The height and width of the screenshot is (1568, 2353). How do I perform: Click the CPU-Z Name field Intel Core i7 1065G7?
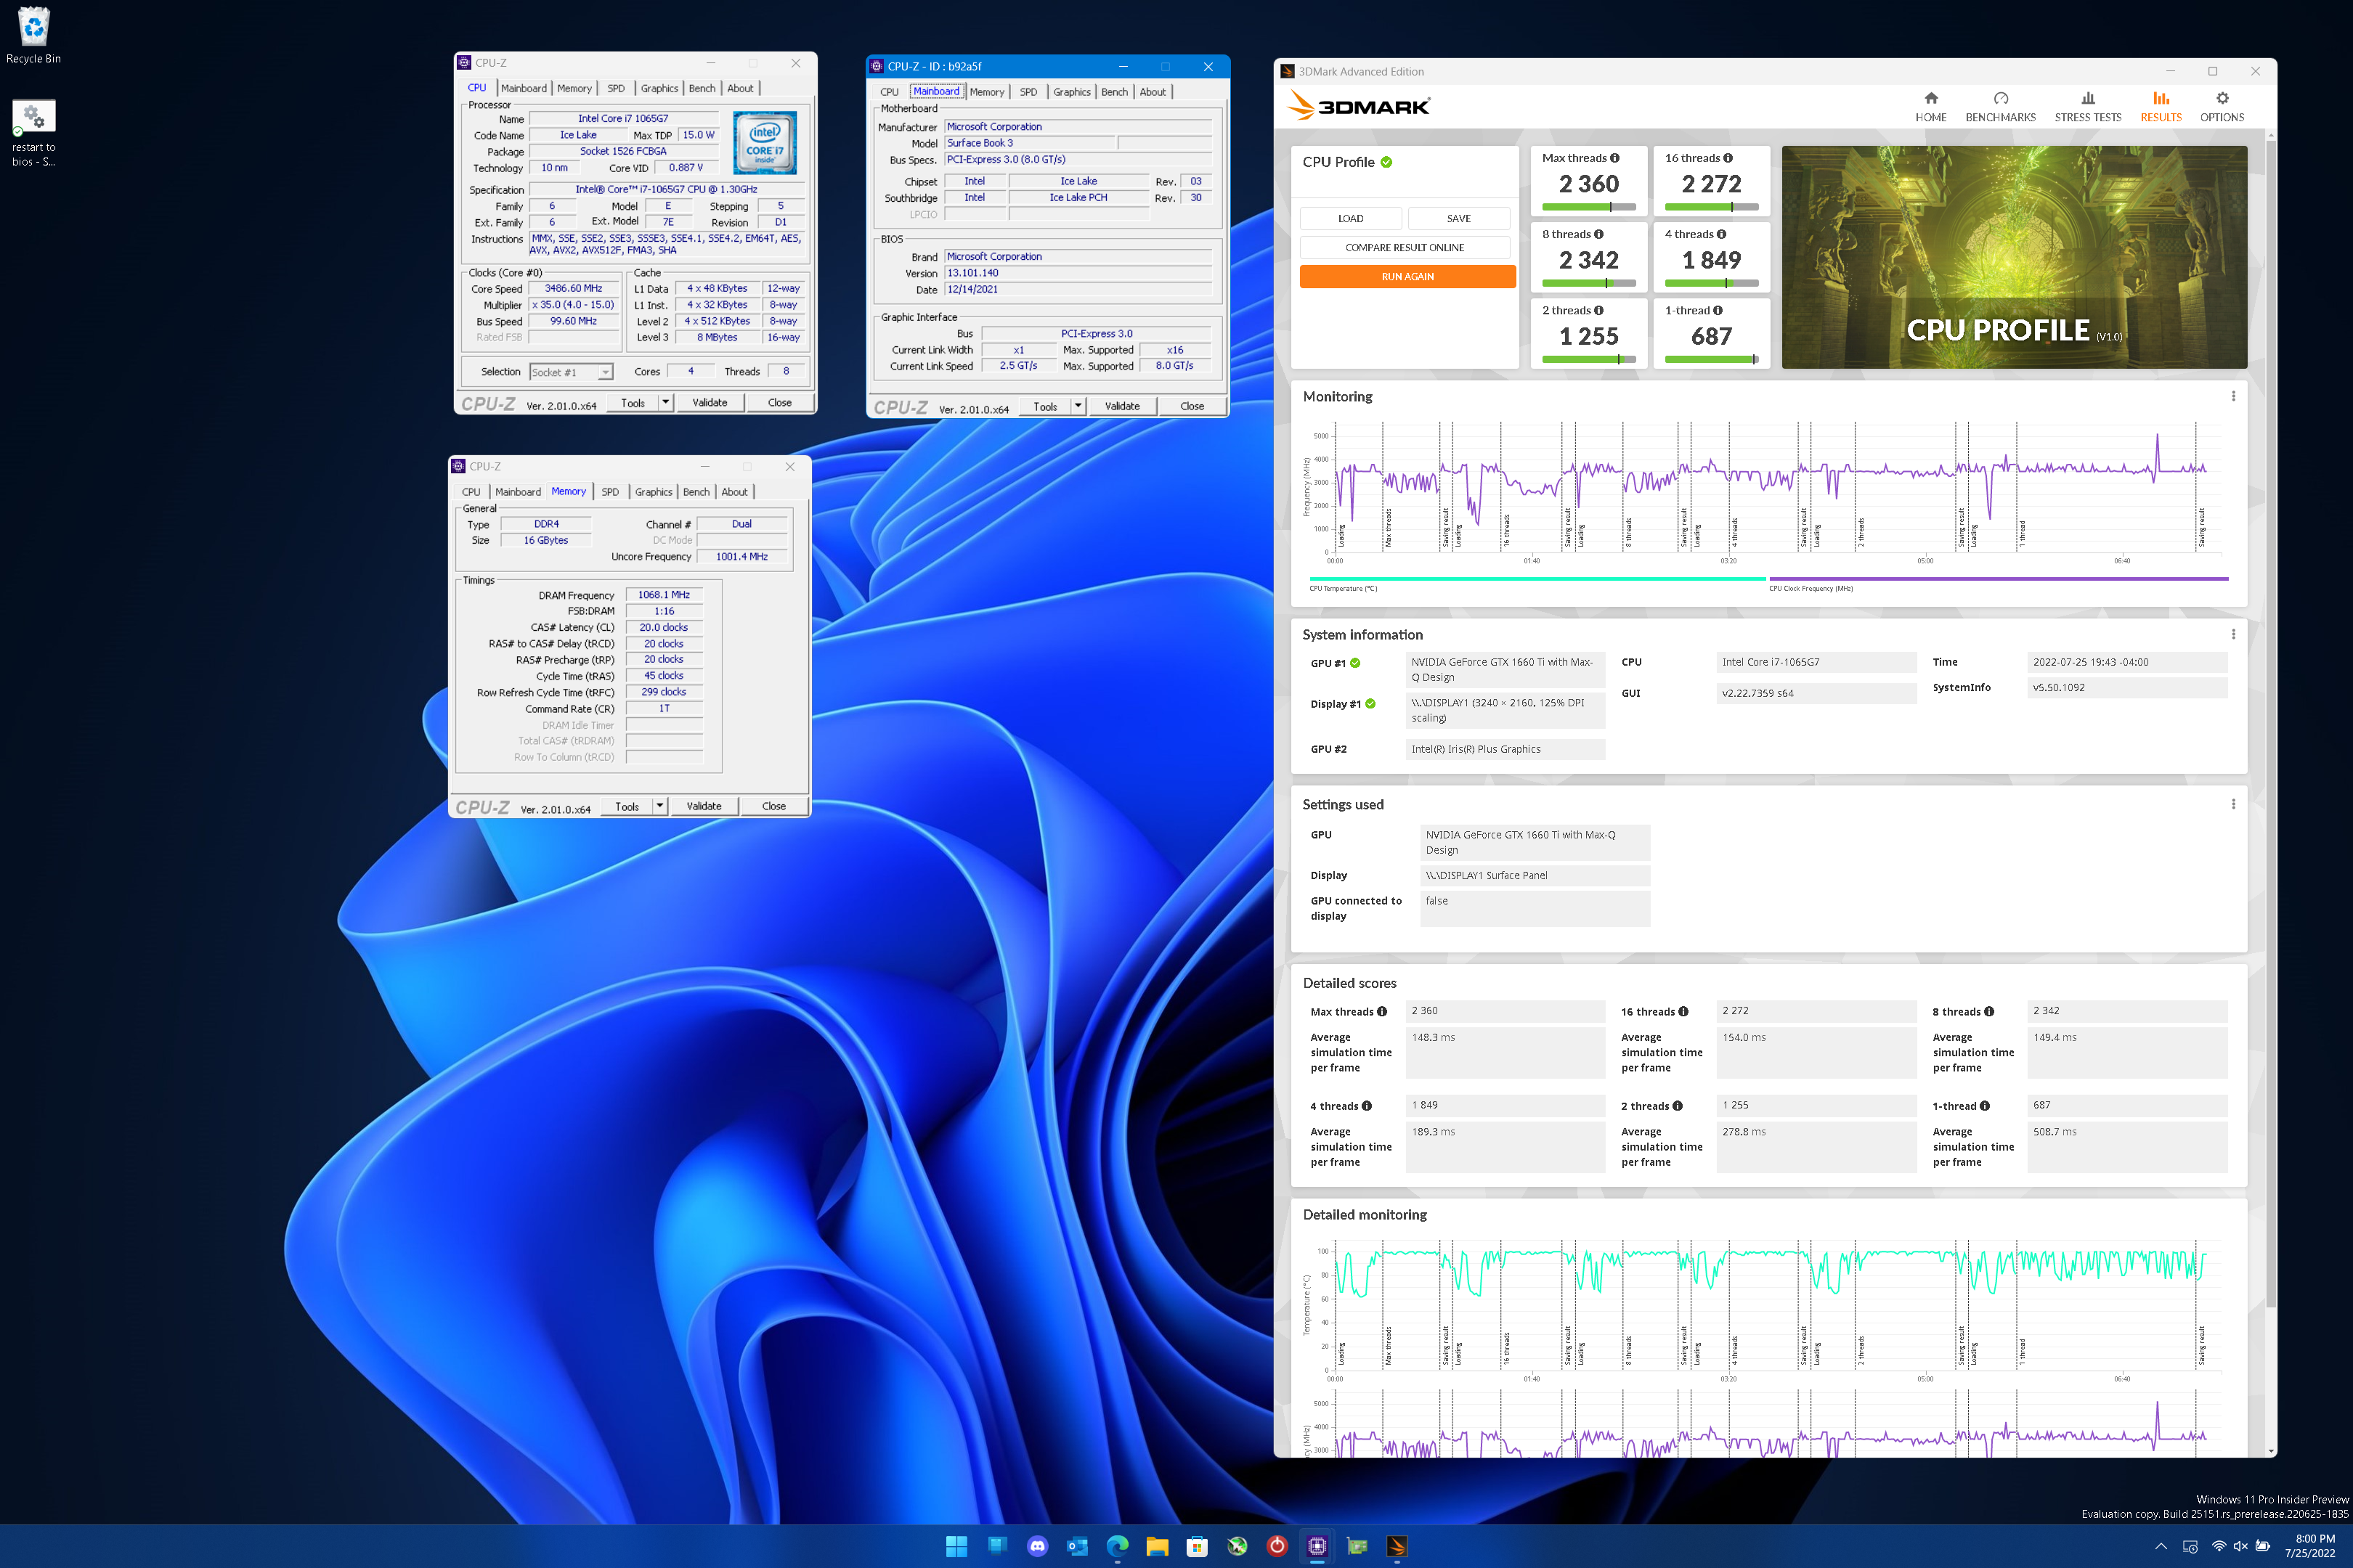(x=623, y=118)
